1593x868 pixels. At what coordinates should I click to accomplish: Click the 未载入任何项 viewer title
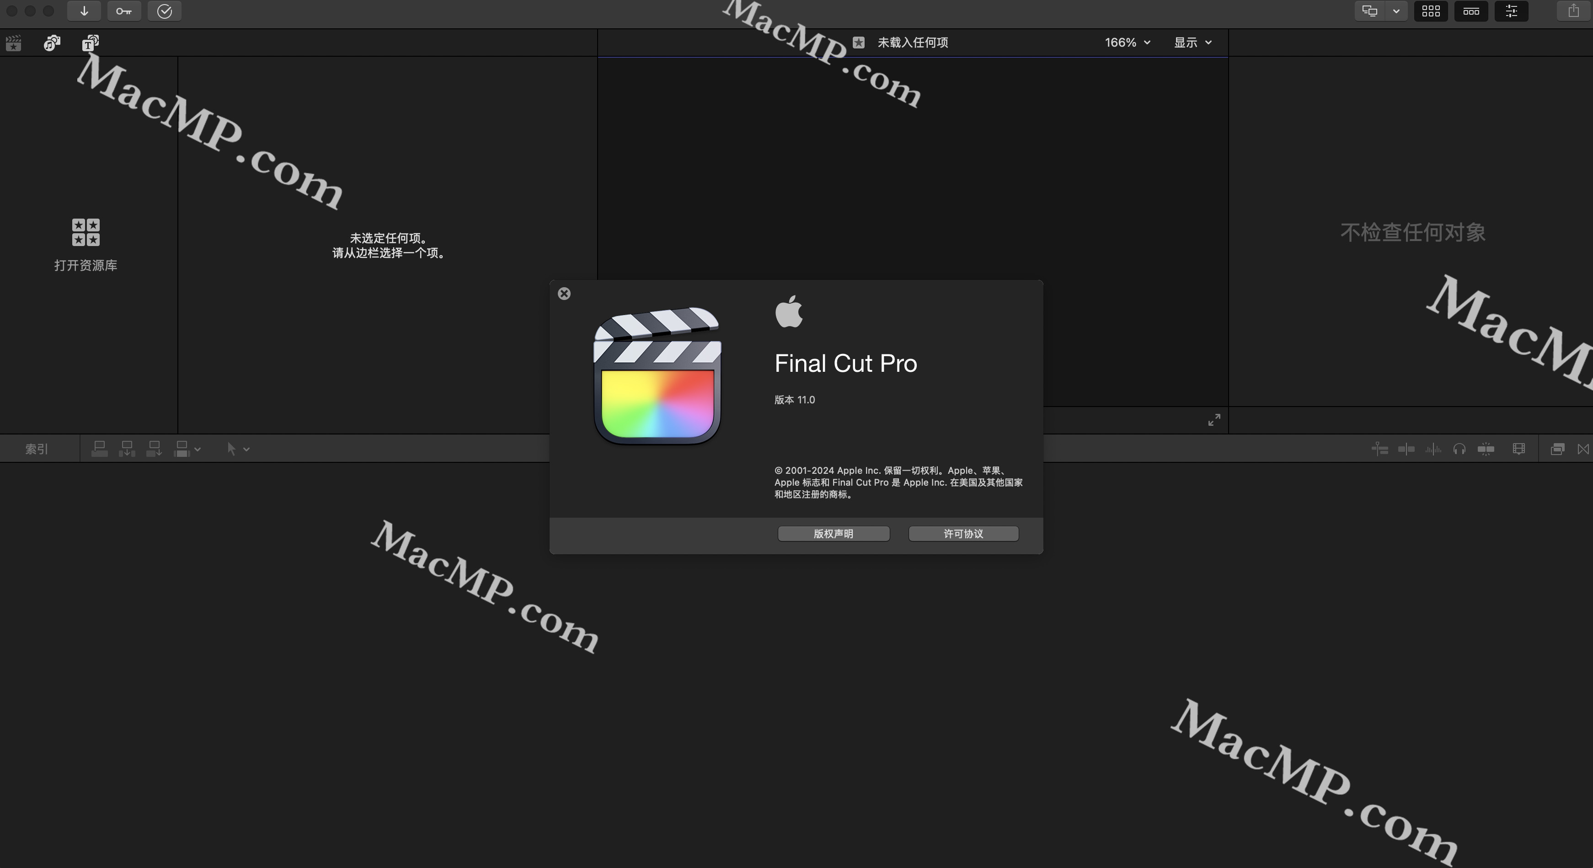pyautogui.click(x=913, y=43)
